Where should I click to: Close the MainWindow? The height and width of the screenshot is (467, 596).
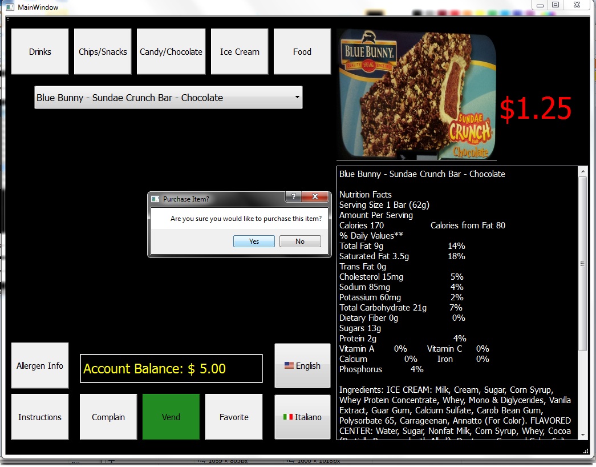pyautogui.click(x=577, y=5)
